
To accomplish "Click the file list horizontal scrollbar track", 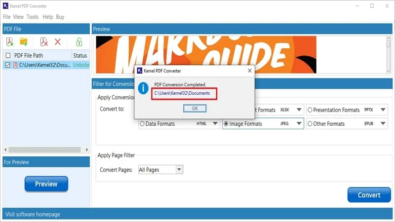I will 44,150.
